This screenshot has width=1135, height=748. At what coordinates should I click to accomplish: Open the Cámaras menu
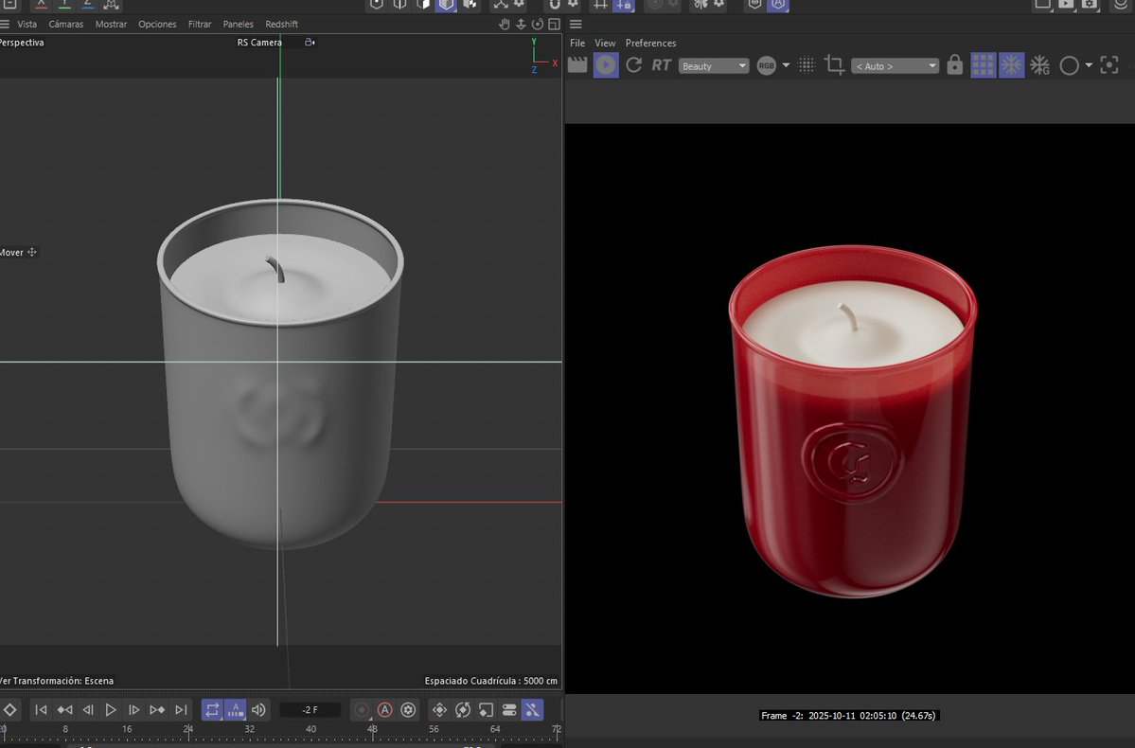[x=66, y=24]
